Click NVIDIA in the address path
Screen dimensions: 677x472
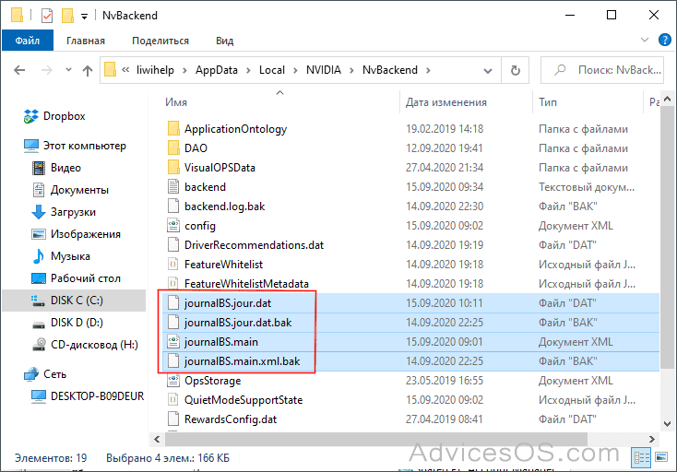(x=324, y=70)
